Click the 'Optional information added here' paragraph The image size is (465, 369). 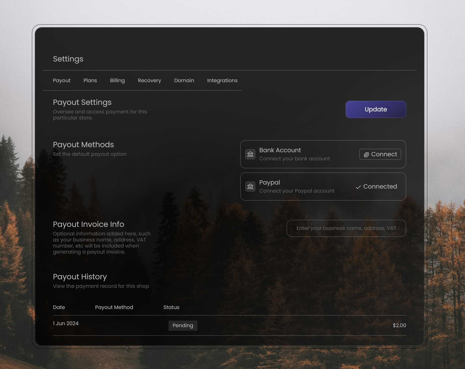[x=102, y=243]
